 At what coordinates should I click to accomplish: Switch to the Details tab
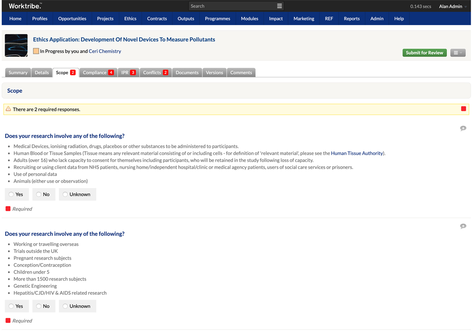click(42, 73)
